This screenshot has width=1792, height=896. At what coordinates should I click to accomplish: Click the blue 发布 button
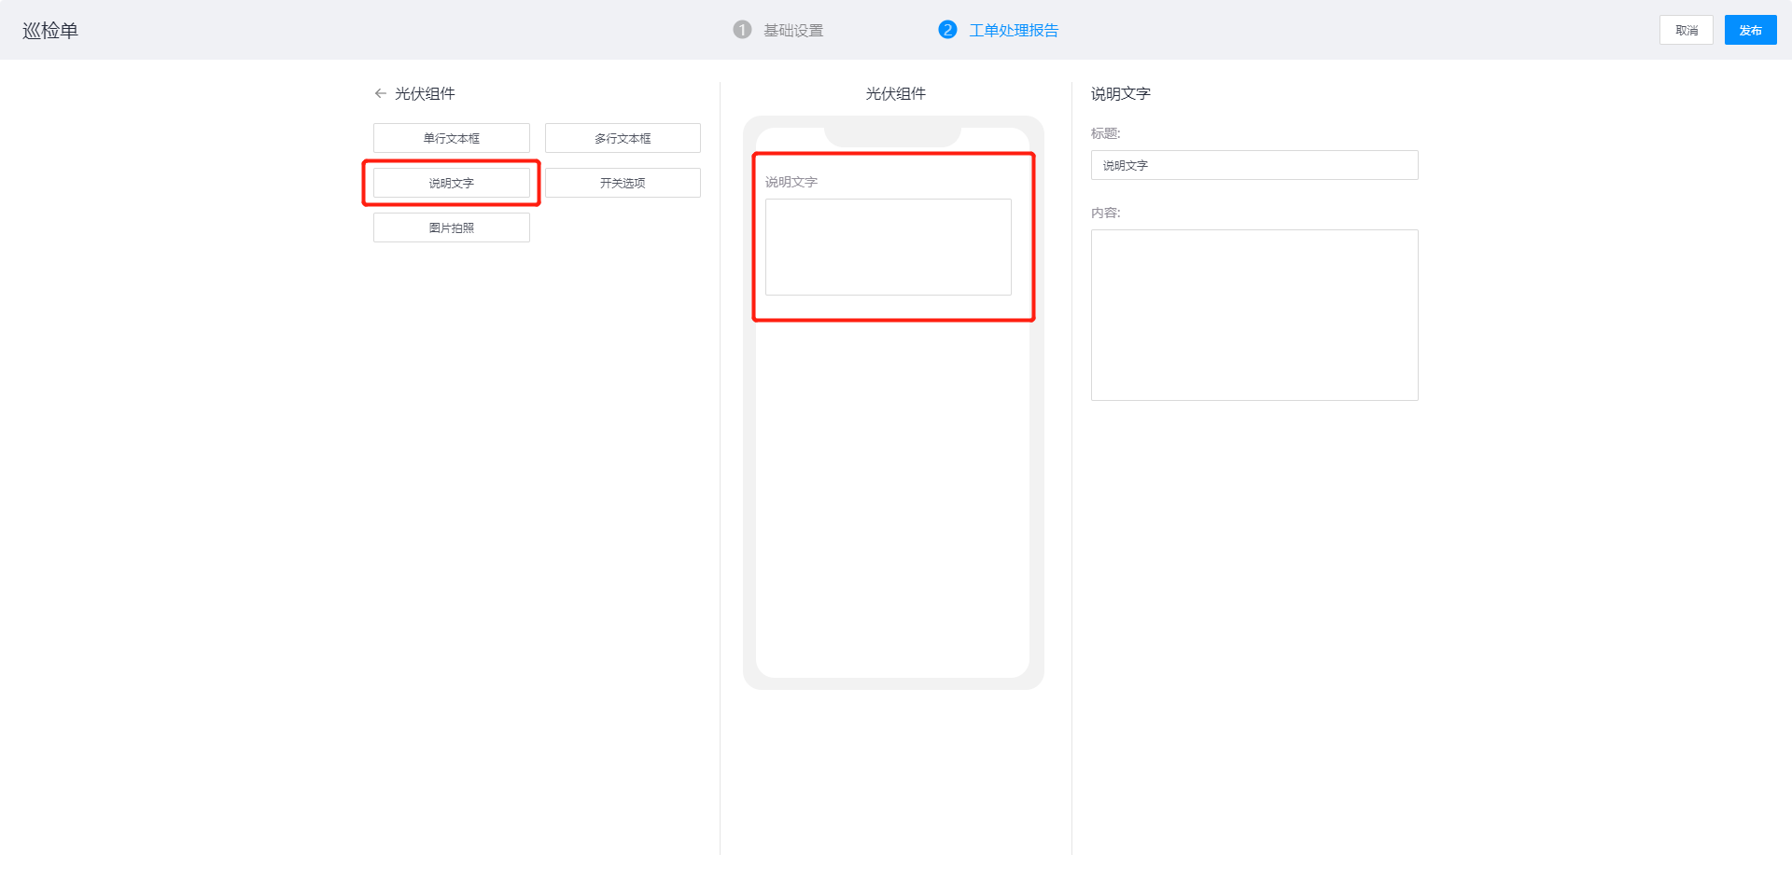(x=1750, y=30)
